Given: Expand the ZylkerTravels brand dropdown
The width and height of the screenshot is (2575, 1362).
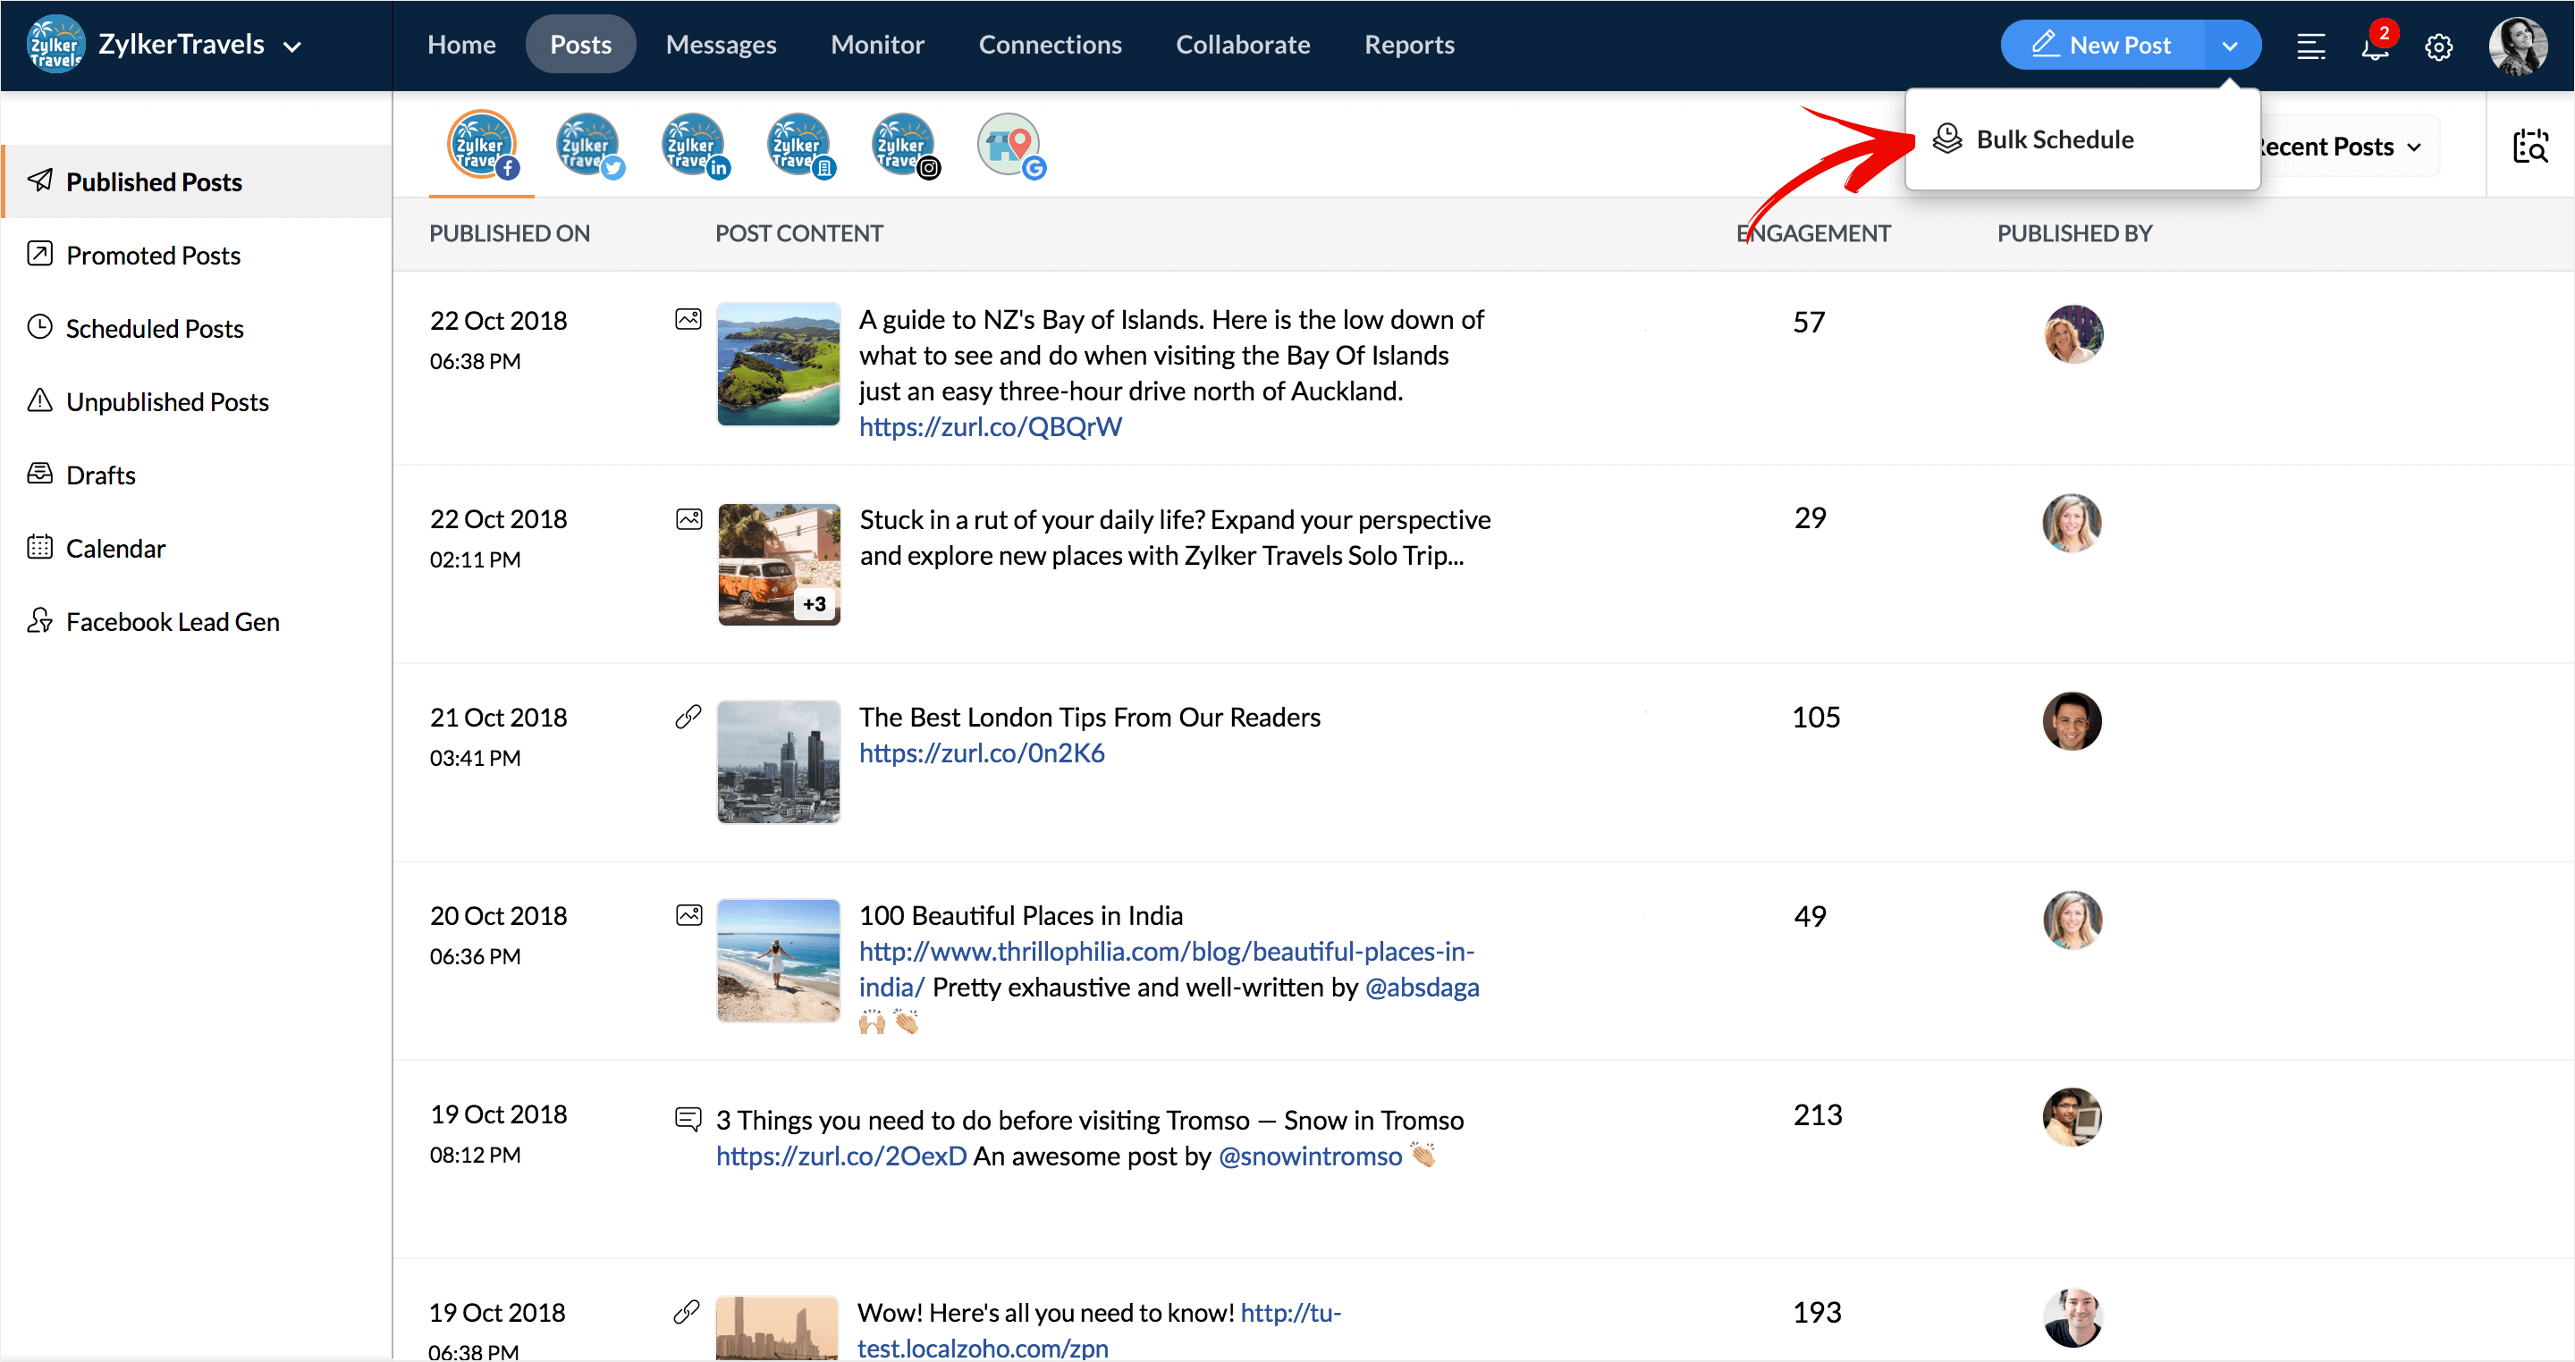Looking at the screenshot, I should (x=291, y=46).
